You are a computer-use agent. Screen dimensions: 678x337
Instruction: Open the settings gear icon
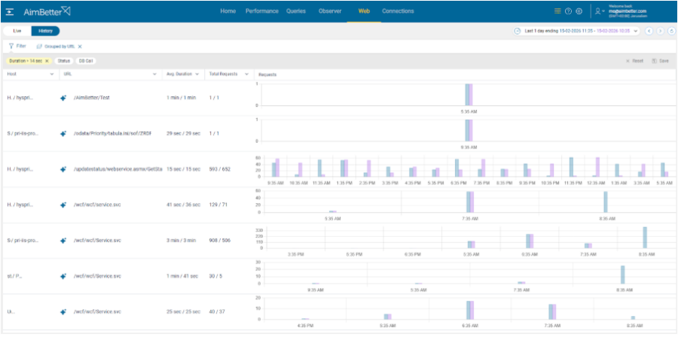(579, 11)
